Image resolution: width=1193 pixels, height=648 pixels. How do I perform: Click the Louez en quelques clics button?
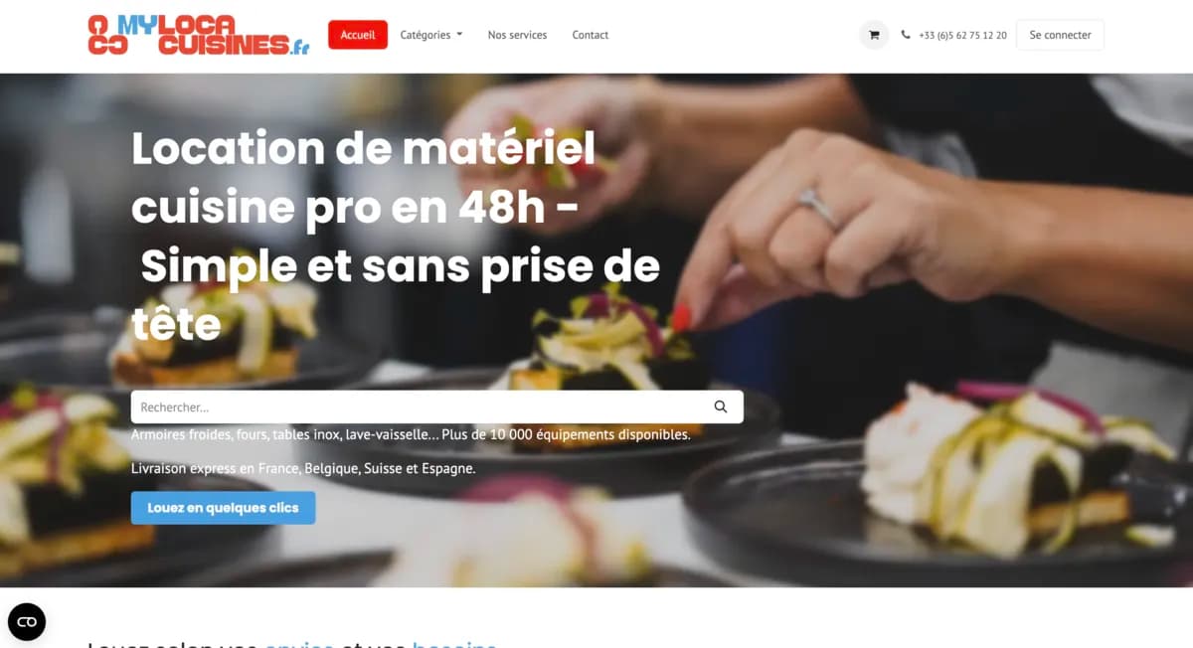click(223, 508)
